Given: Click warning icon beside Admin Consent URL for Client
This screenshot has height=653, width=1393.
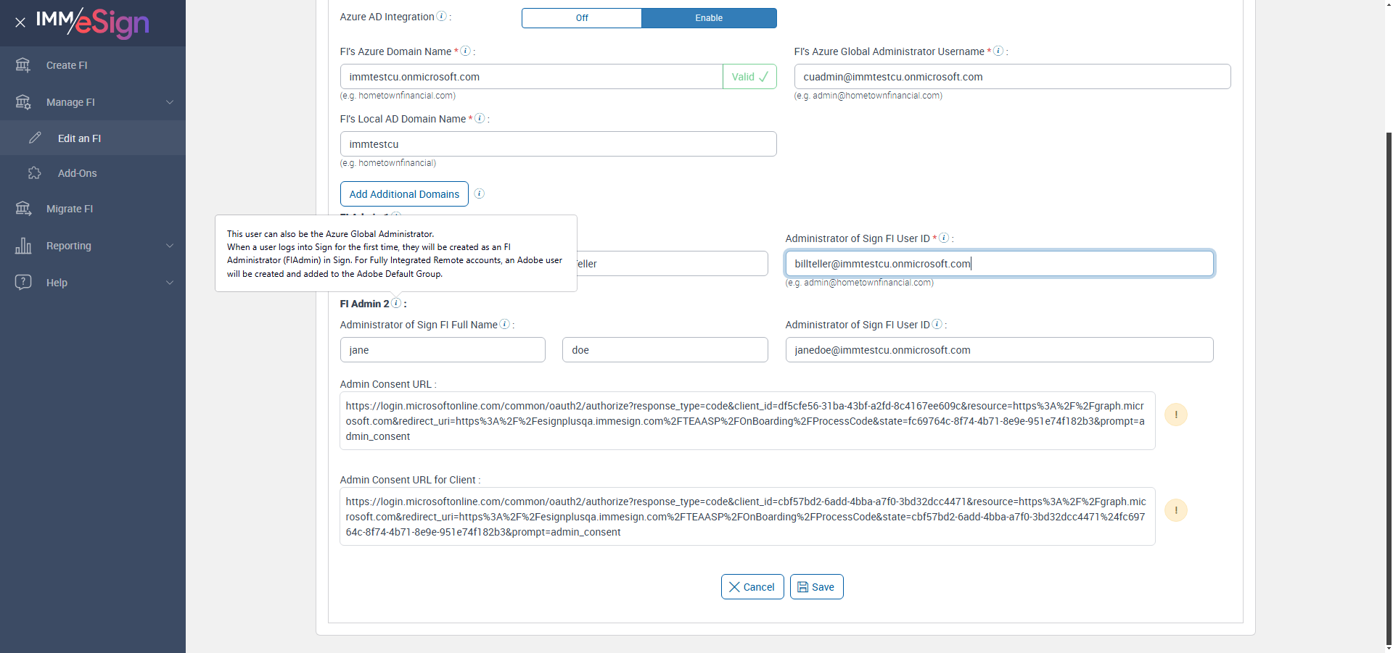Looking at the screenshot, I should (x=1175, y=510).
